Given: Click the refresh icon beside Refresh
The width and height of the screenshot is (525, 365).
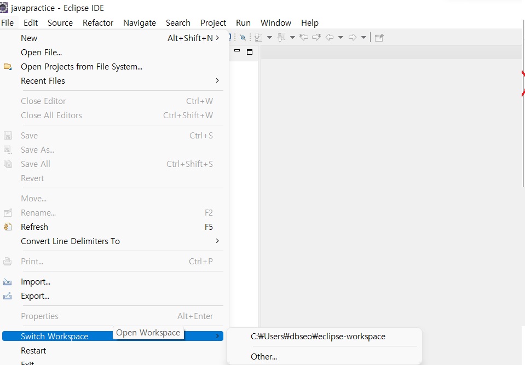Looking at the screenshot, I should point(7,227).
